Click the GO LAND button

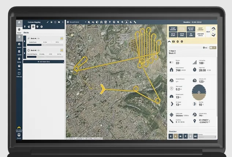click(191, 35)
